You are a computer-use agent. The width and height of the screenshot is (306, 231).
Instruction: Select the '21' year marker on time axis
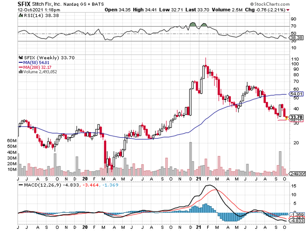[x=199, y=179]
